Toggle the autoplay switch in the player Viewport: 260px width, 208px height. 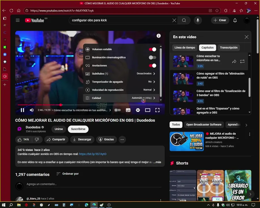[x=117, y=110]
